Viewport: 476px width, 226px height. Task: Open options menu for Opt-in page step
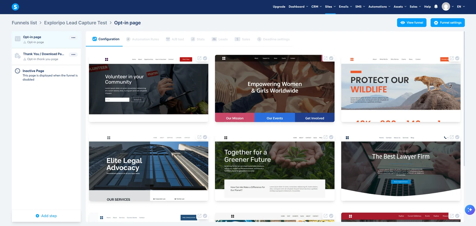73,38
